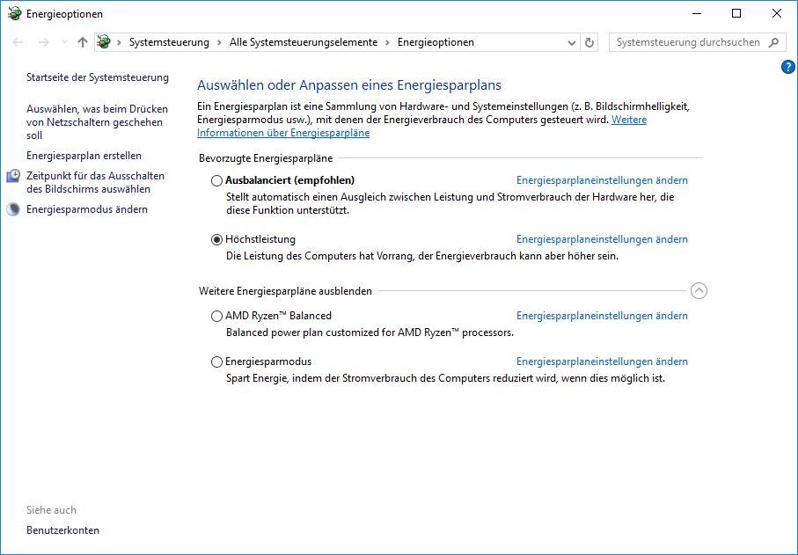Change plan settings for Ausbalanciert

pos(602,180)
